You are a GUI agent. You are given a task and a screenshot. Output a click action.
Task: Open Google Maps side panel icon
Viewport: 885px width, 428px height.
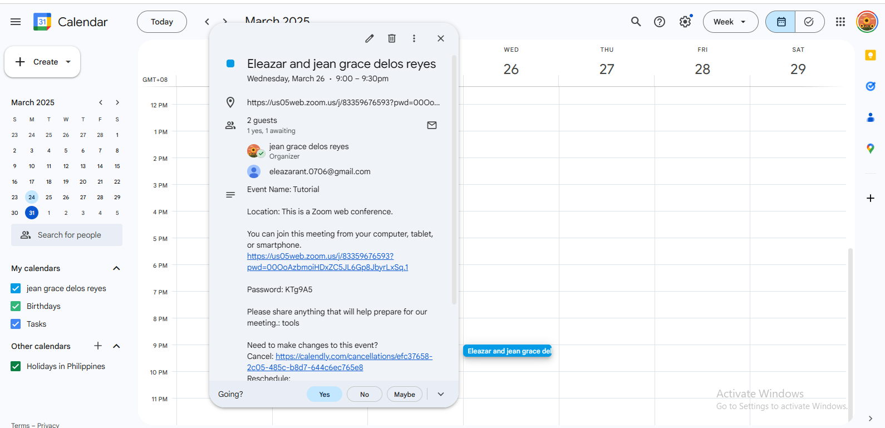tap(871, 149)
